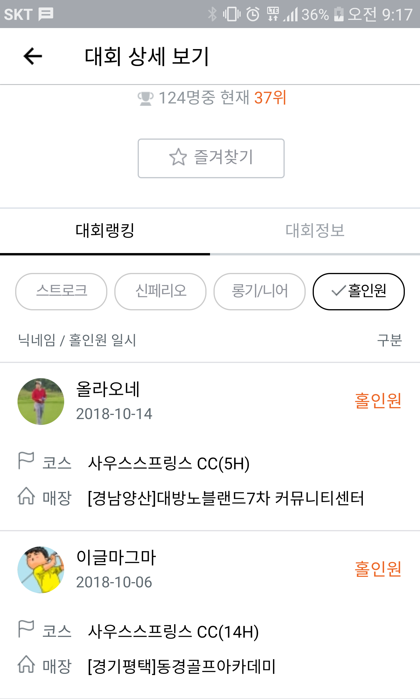
Task: Tap the SKT message notification icon
Action: pos(46,14)
